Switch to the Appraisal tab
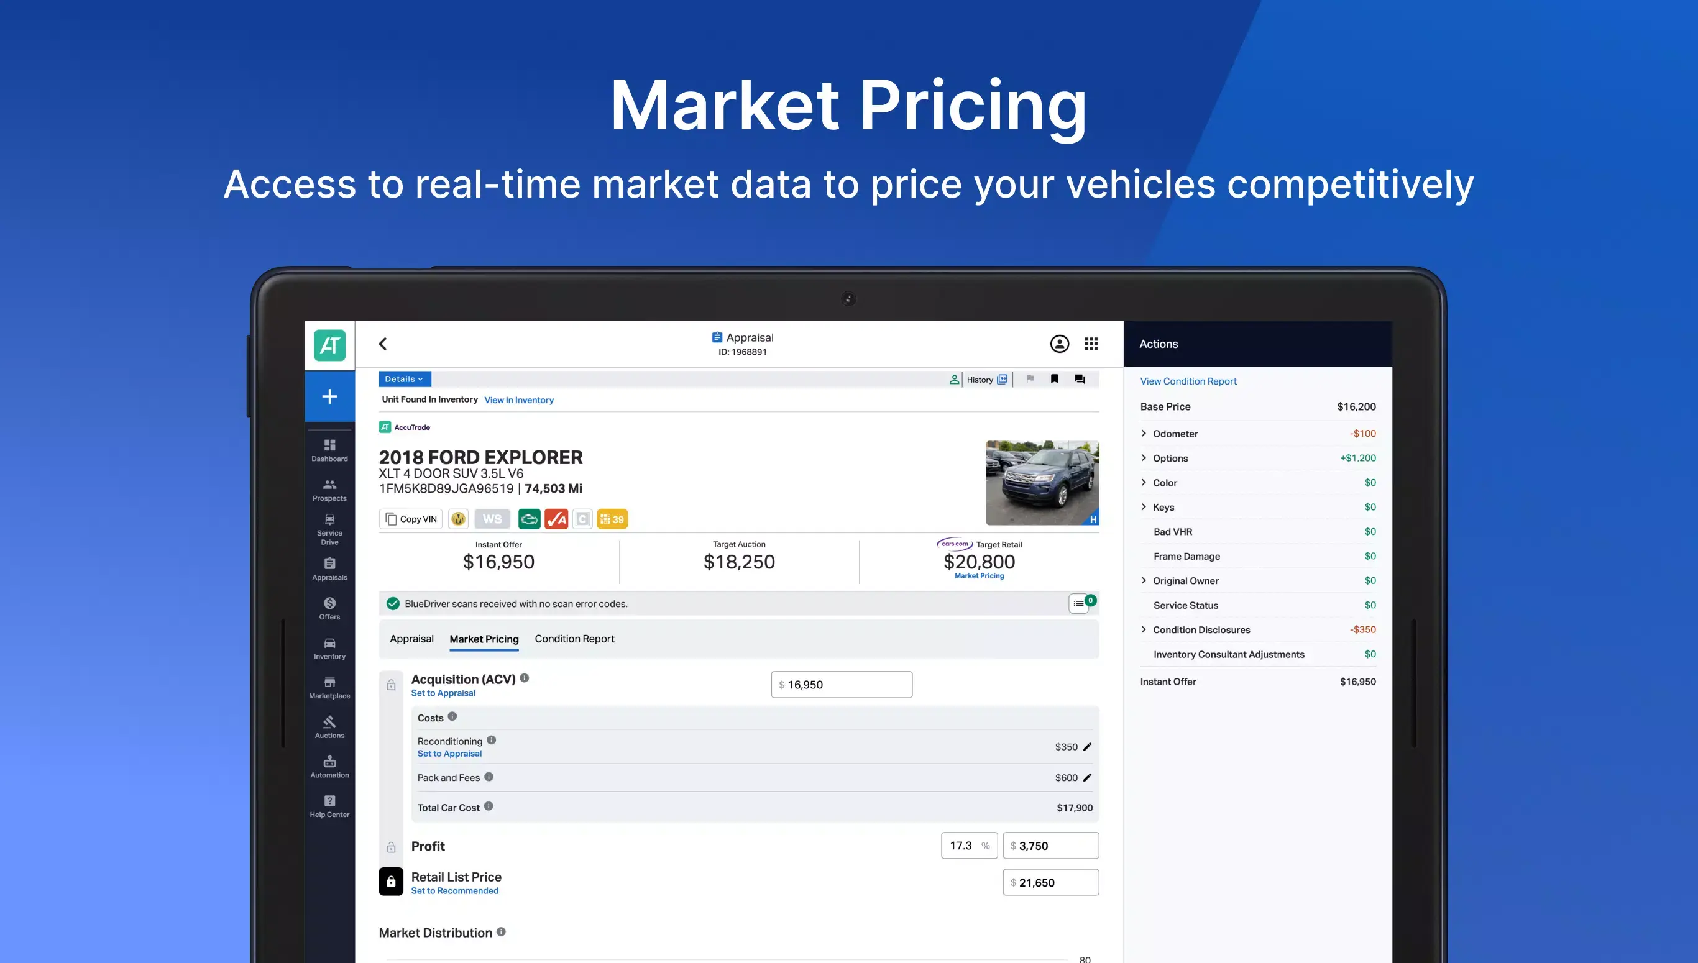The image size is (1698, 963). (411, 639)
